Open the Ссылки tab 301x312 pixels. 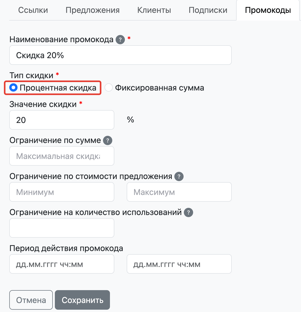click(x=33, y=10)
